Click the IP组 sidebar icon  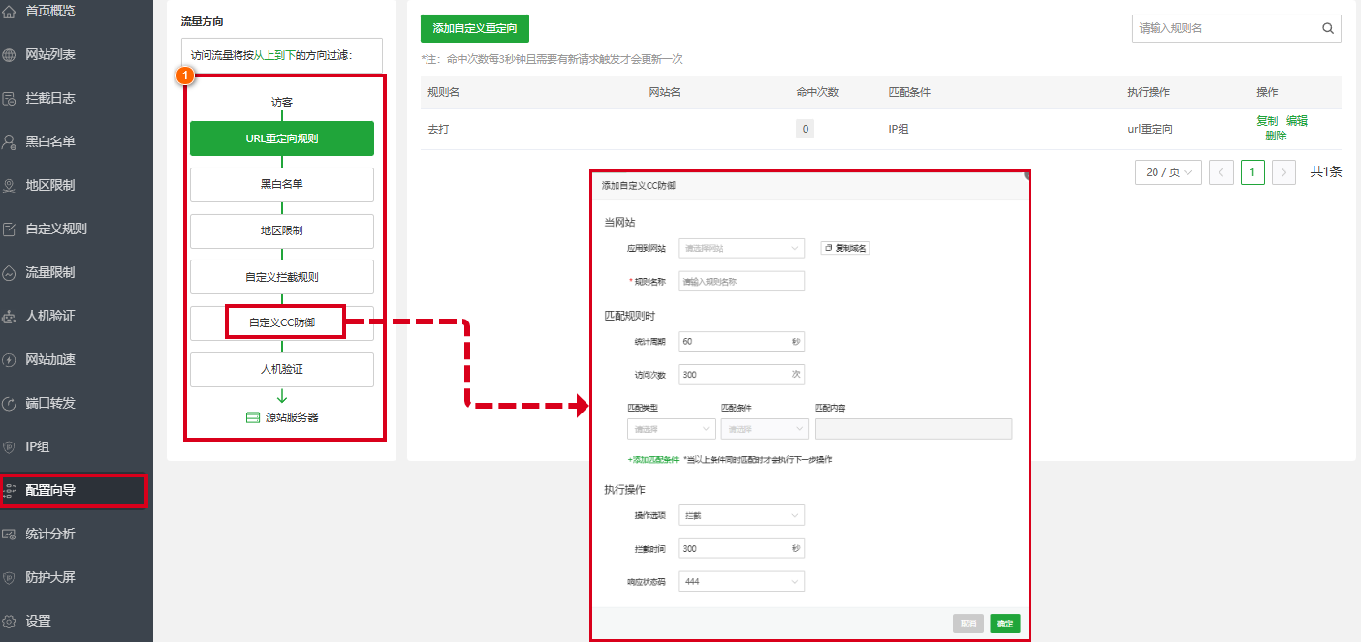pos(10,446)
